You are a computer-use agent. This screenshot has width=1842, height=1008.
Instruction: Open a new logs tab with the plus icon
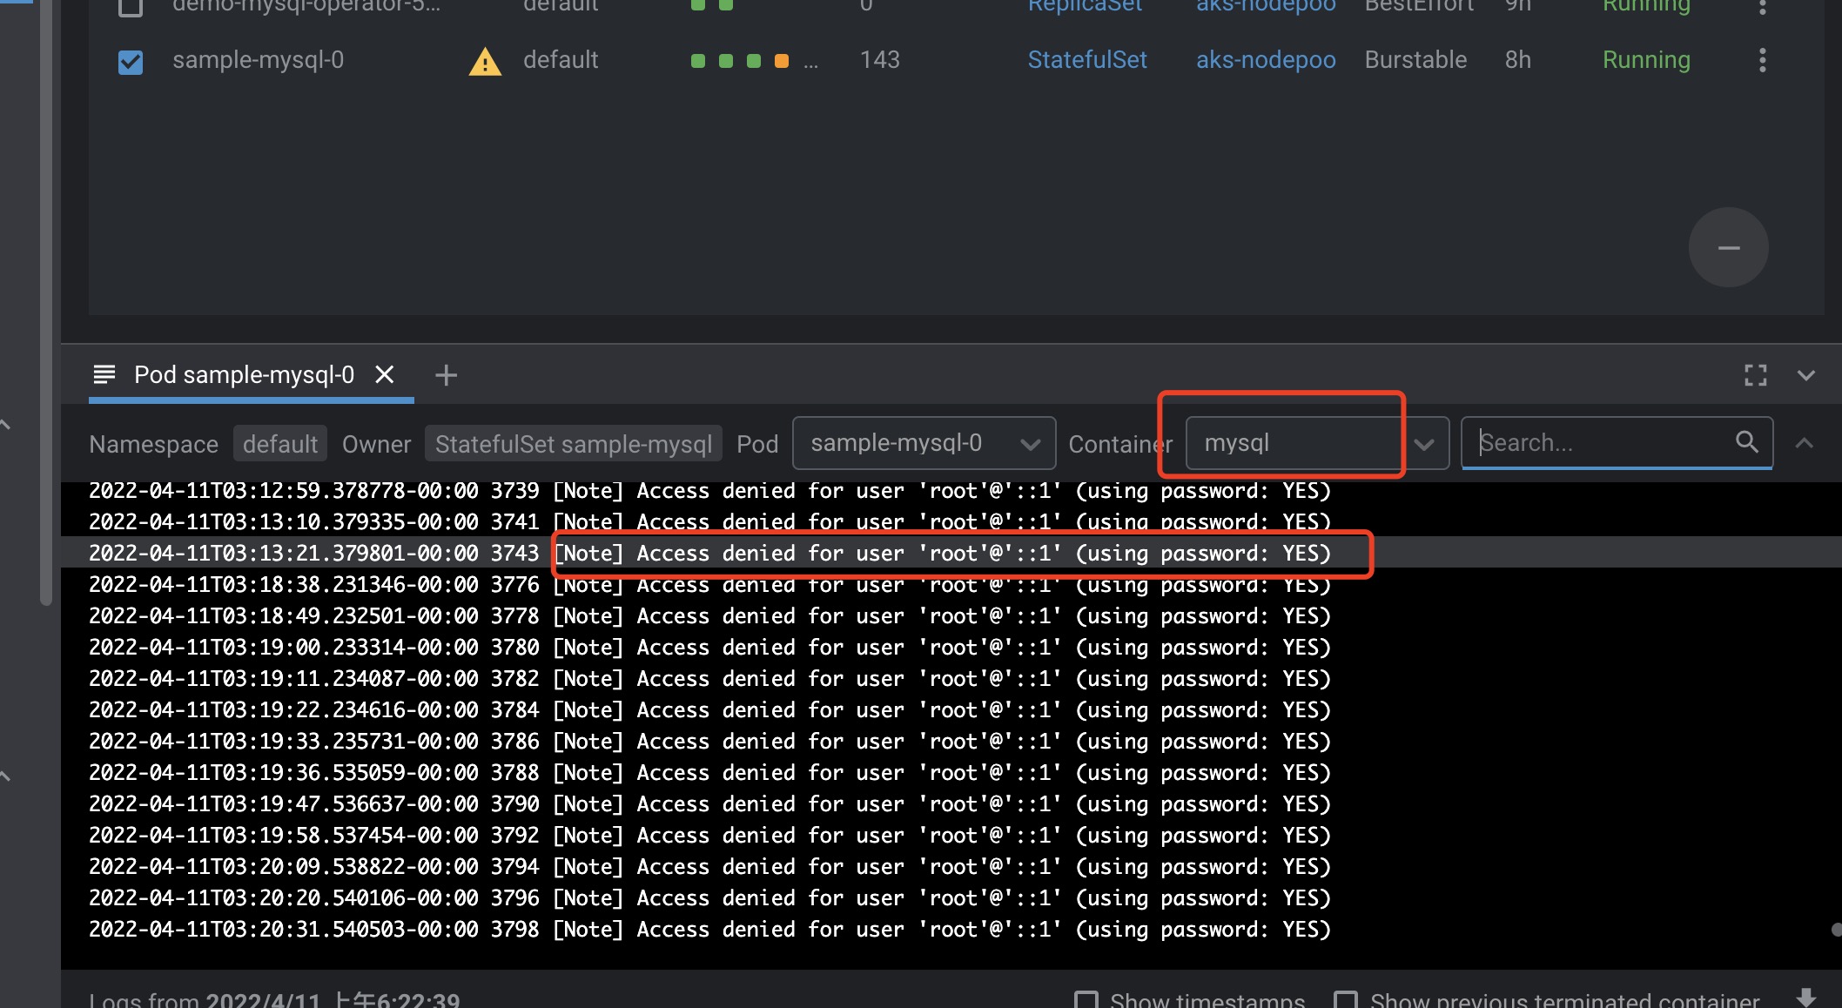tap(447, 374)
